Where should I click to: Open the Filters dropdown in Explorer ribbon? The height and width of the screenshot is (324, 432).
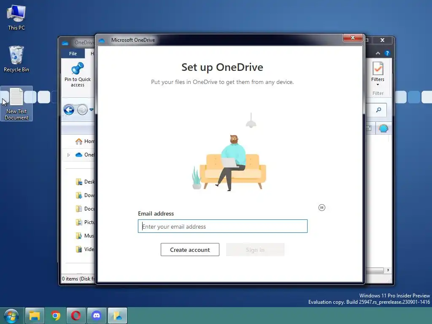pos(378,74)
